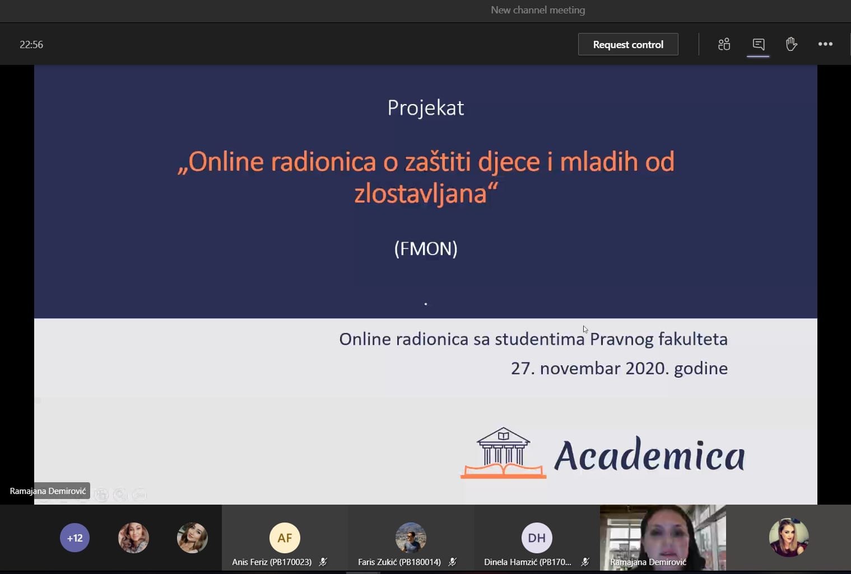Select the DH initials avatar

(537, 538)
